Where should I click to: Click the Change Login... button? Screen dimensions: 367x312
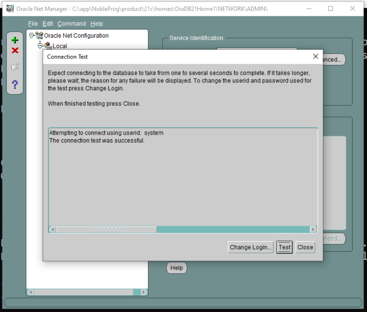click(x=250, y=247)
